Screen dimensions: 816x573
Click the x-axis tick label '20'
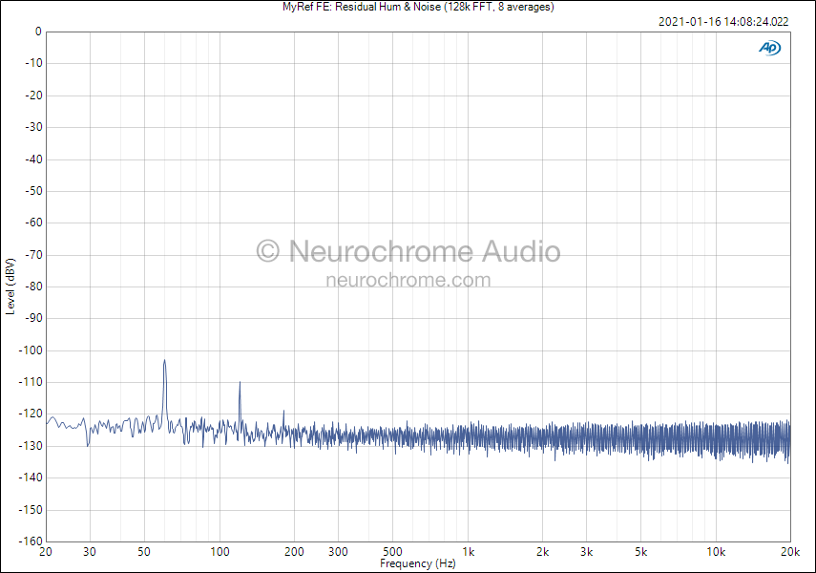point(46,552)
